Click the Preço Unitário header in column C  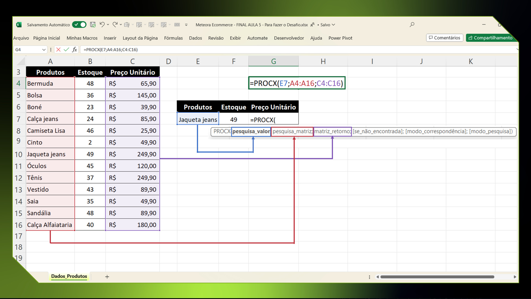pos(133,72)
